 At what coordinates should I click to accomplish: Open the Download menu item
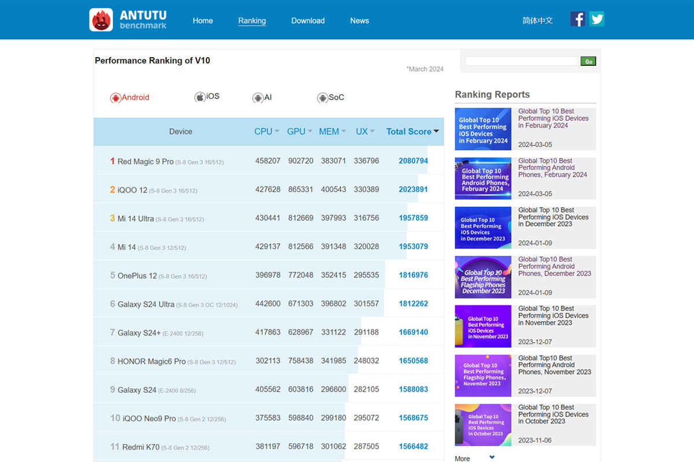tap(308, 21)
